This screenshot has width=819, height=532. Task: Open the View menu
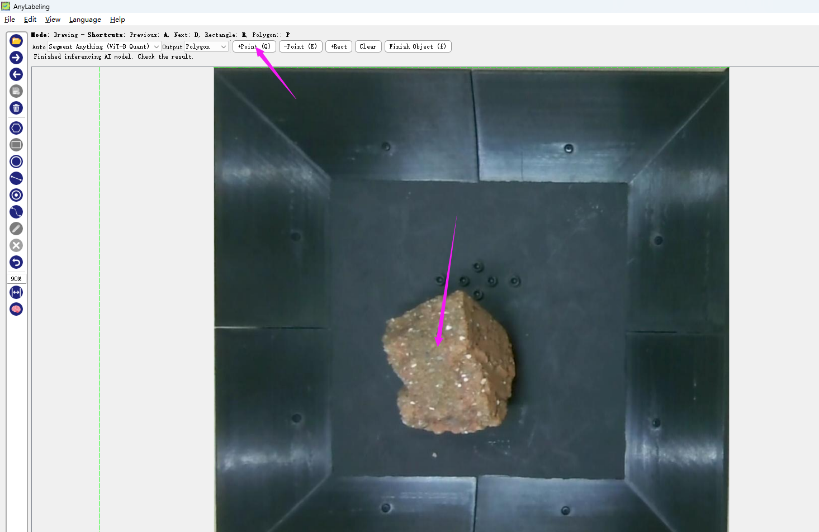coord(53,20)
